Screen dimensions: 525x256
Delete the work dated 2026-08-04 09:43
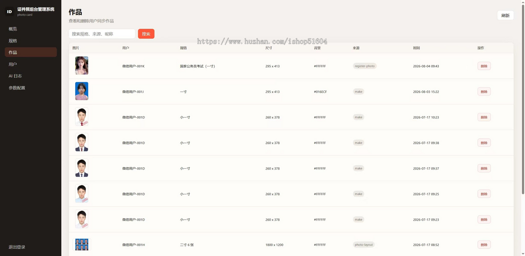point(484,66)
